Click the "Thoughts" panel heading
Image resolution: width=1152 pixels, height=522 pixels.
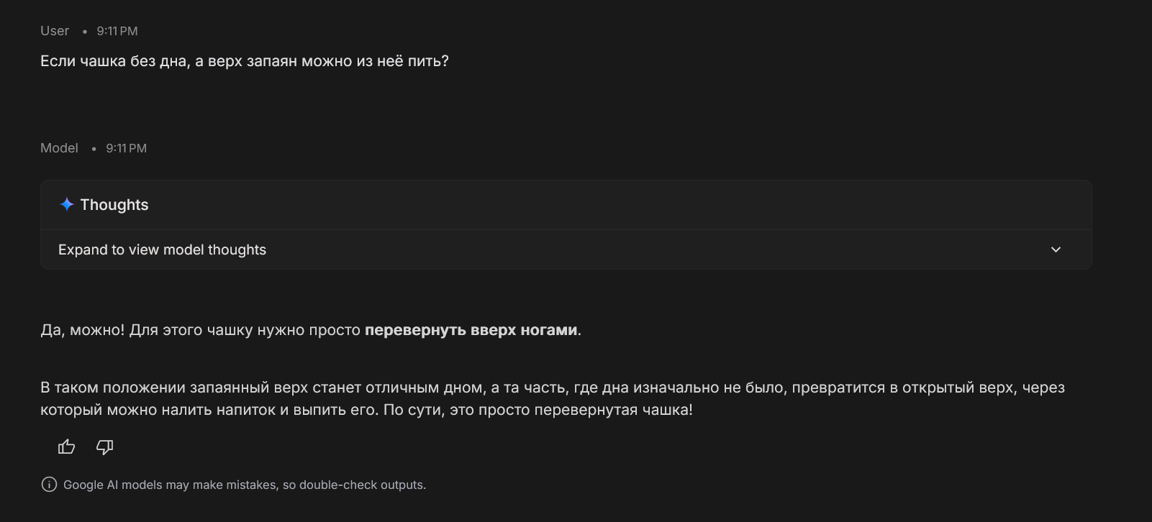pyautogui.click(x=114, y=205)
